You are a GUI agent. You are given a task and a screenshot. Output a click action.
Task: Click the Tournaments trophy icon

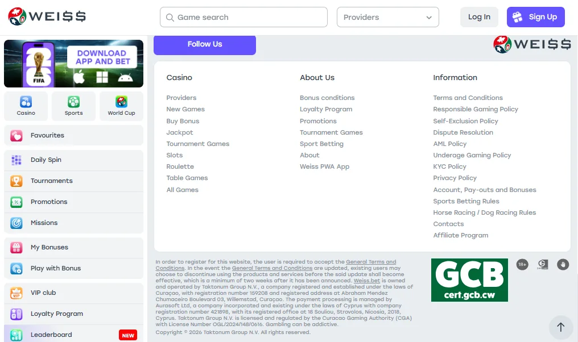(x=16, y=181)
